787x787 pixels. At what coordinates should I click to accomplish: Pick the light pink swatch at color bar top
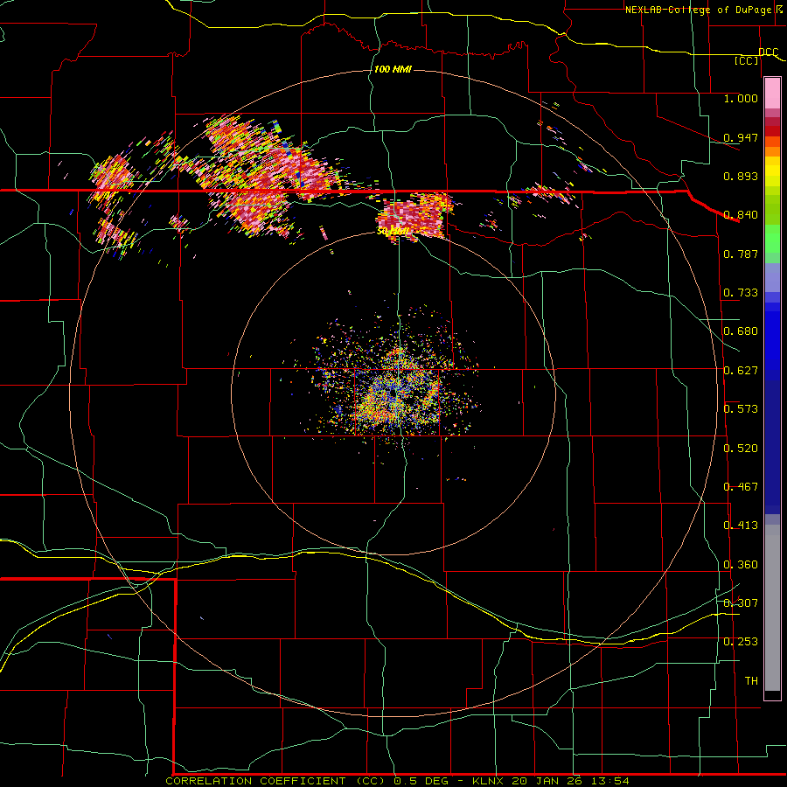click(772, 94)
